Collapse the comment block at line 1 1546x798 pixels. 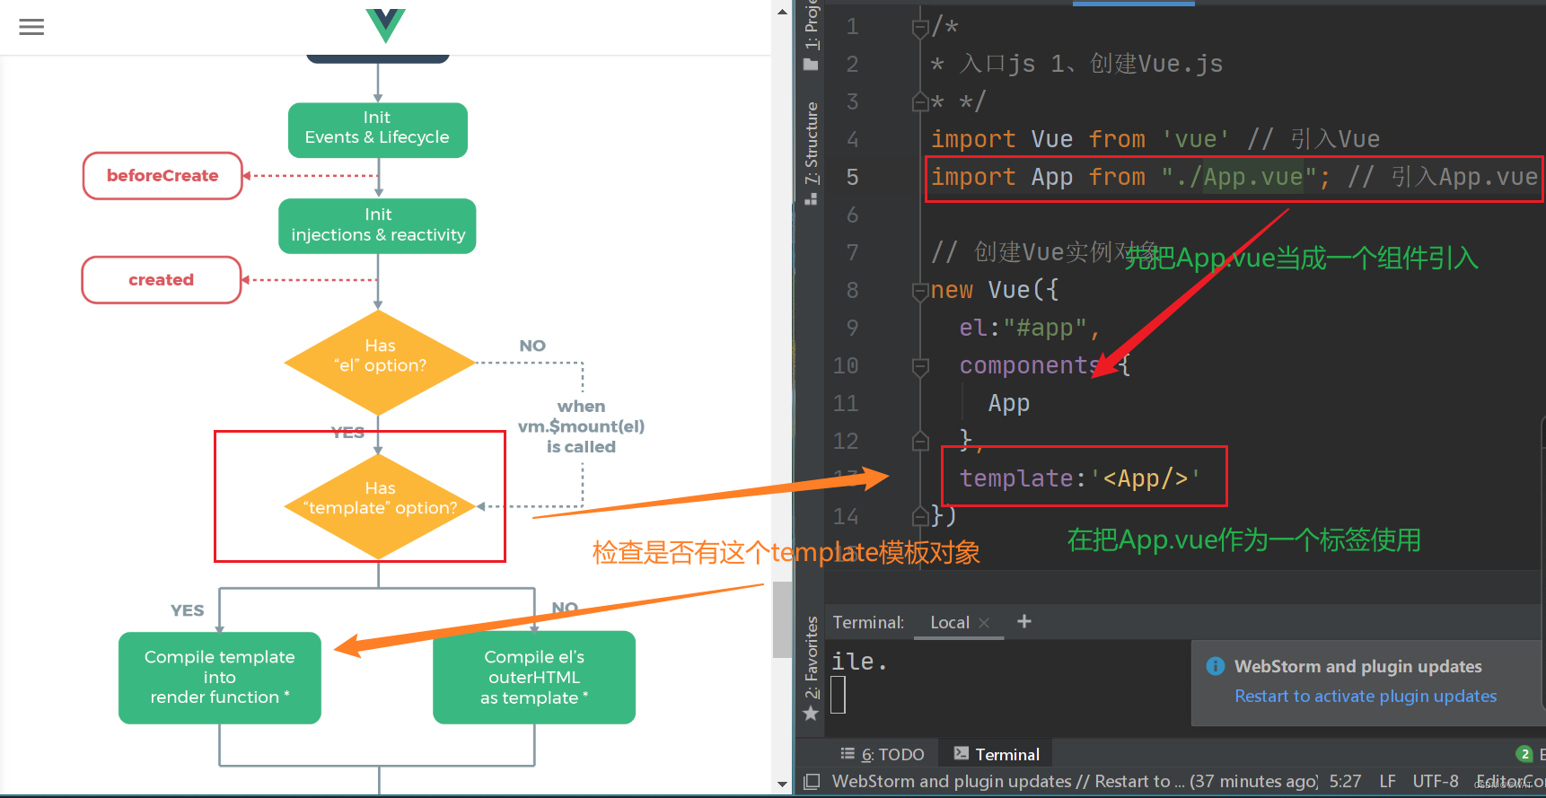coord(919,28)
